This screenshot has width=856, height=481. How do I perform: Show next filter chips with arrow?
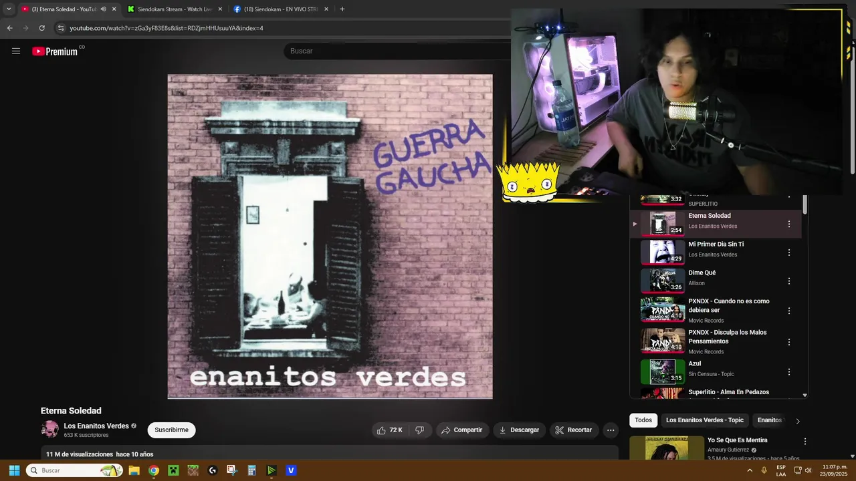[x=797, y=421]
